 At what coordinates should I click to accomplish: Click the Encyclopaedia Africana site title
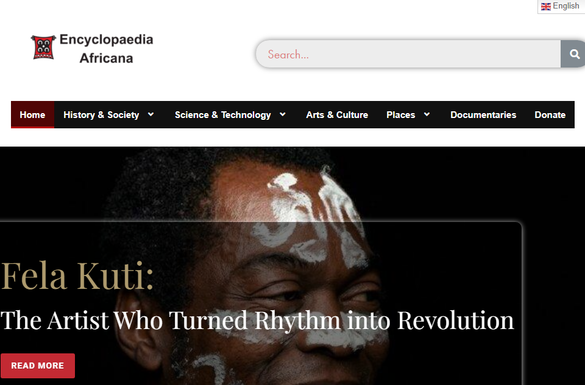click(106, 49)
